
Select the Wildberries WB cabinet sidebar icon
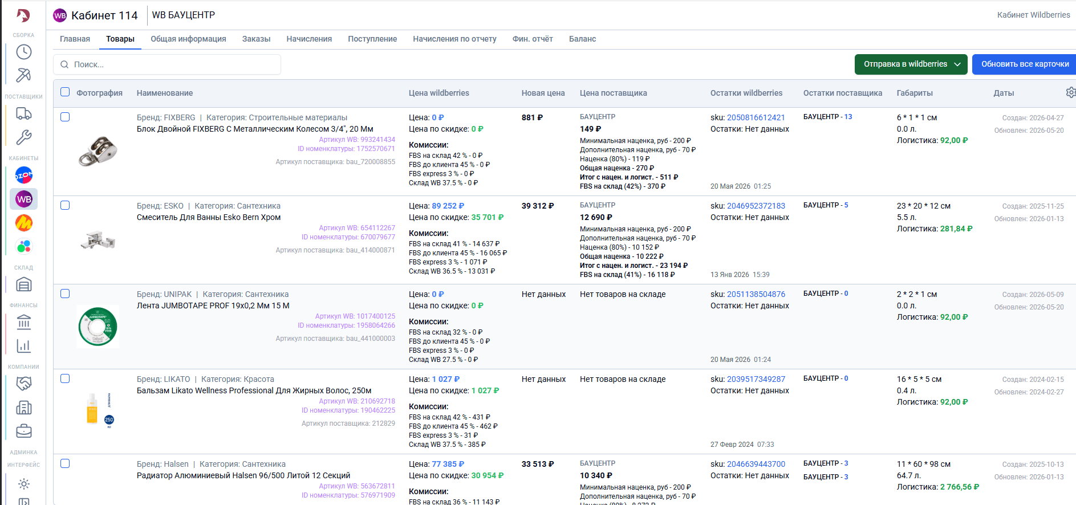[x=24, y=199]
